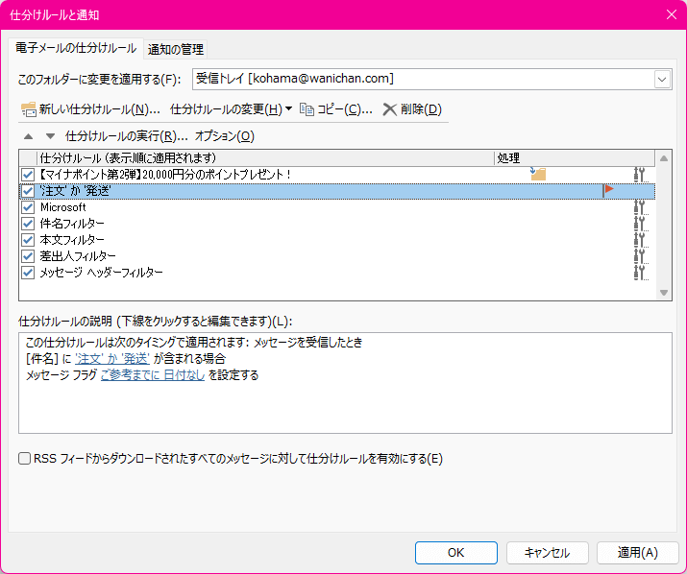Toggle the 件名フィルター rule checkbox
The width and height of the screenshot is (687, 574).
click(28, 224)
